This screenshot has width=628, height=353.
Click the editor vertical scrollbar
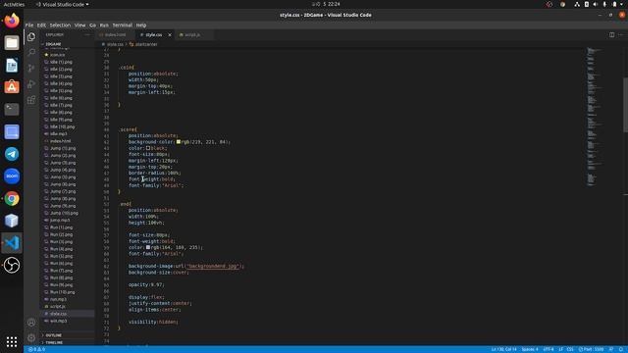pos(625,104)
